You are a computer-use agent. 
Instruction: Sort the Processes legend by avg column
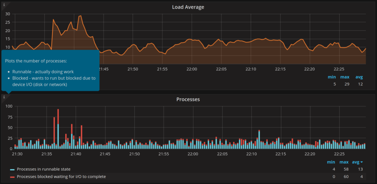coord(357,162)
